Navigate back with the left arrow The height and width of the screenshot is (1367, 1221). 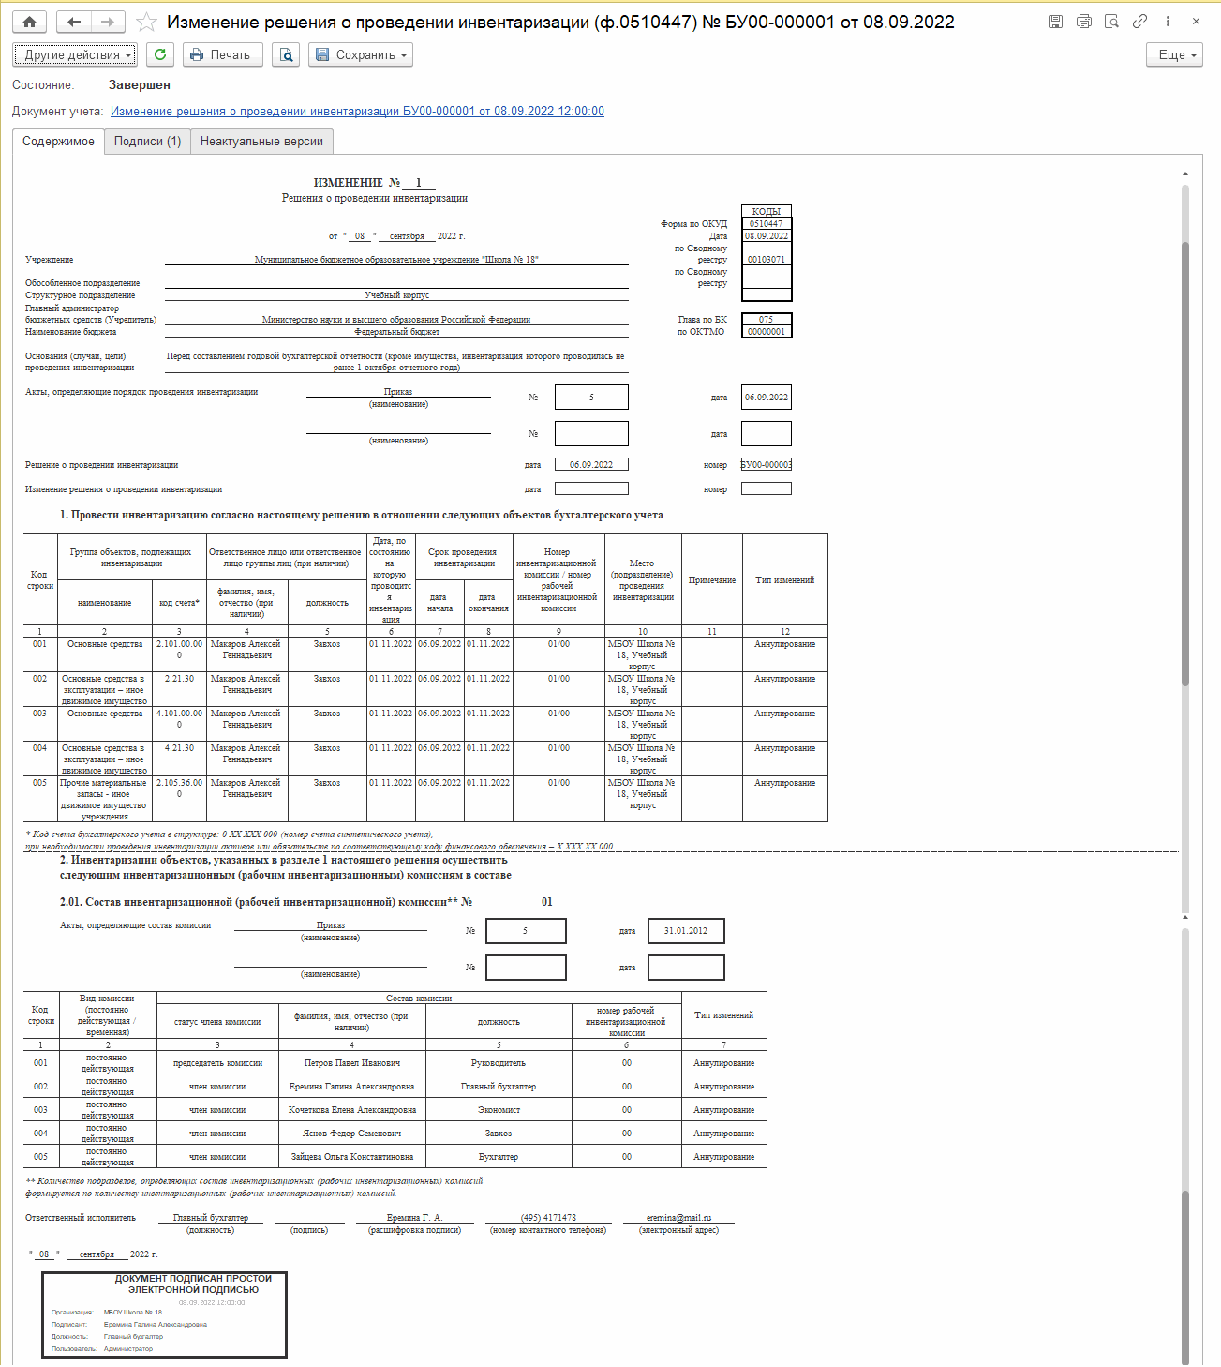pos(74,22)
